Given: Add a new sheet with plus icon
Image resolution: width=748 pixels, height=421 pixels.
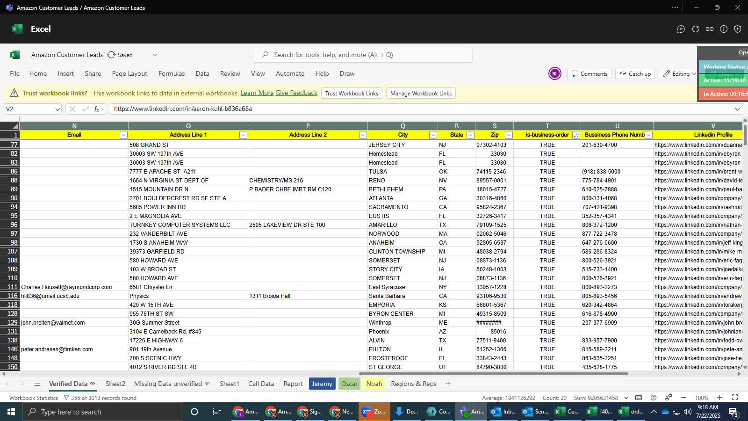Looking at the screenshot, I should [x=448, y=384].
